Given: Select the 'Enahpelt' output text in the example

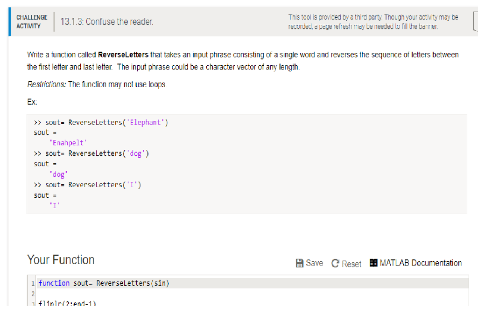Looking at the screenshot, I should 68,142.
